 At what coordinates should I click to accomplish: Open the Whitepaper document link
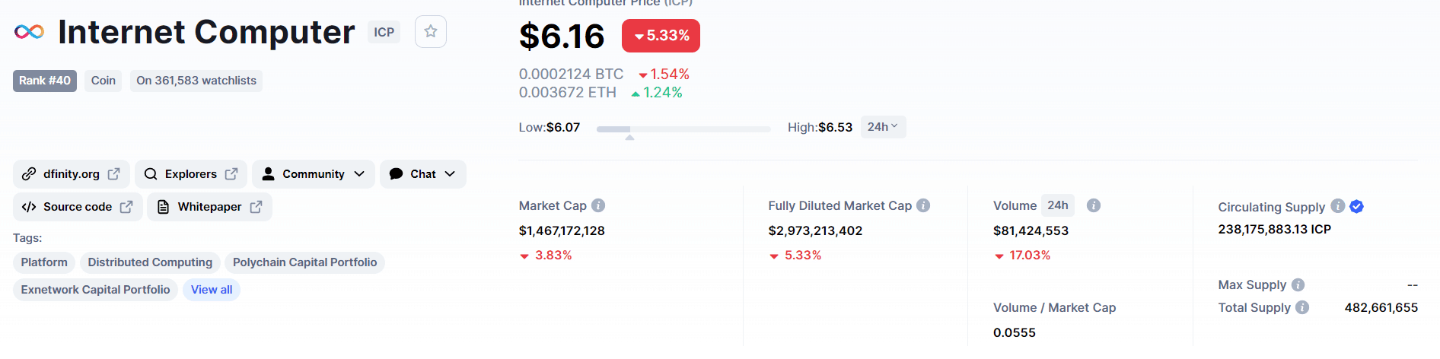(209, 207)
